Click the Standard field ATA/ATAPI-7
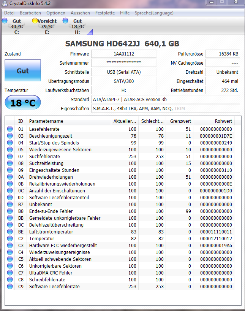The width and height of the screenshot is (245, 311). [x=166, y=99]
